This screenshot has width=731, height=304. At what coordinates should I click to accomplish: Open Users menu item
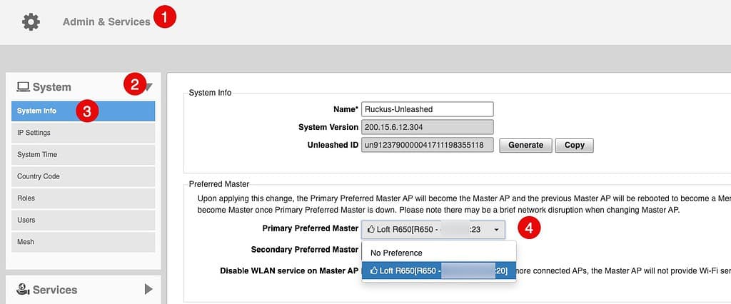point(83,220)
